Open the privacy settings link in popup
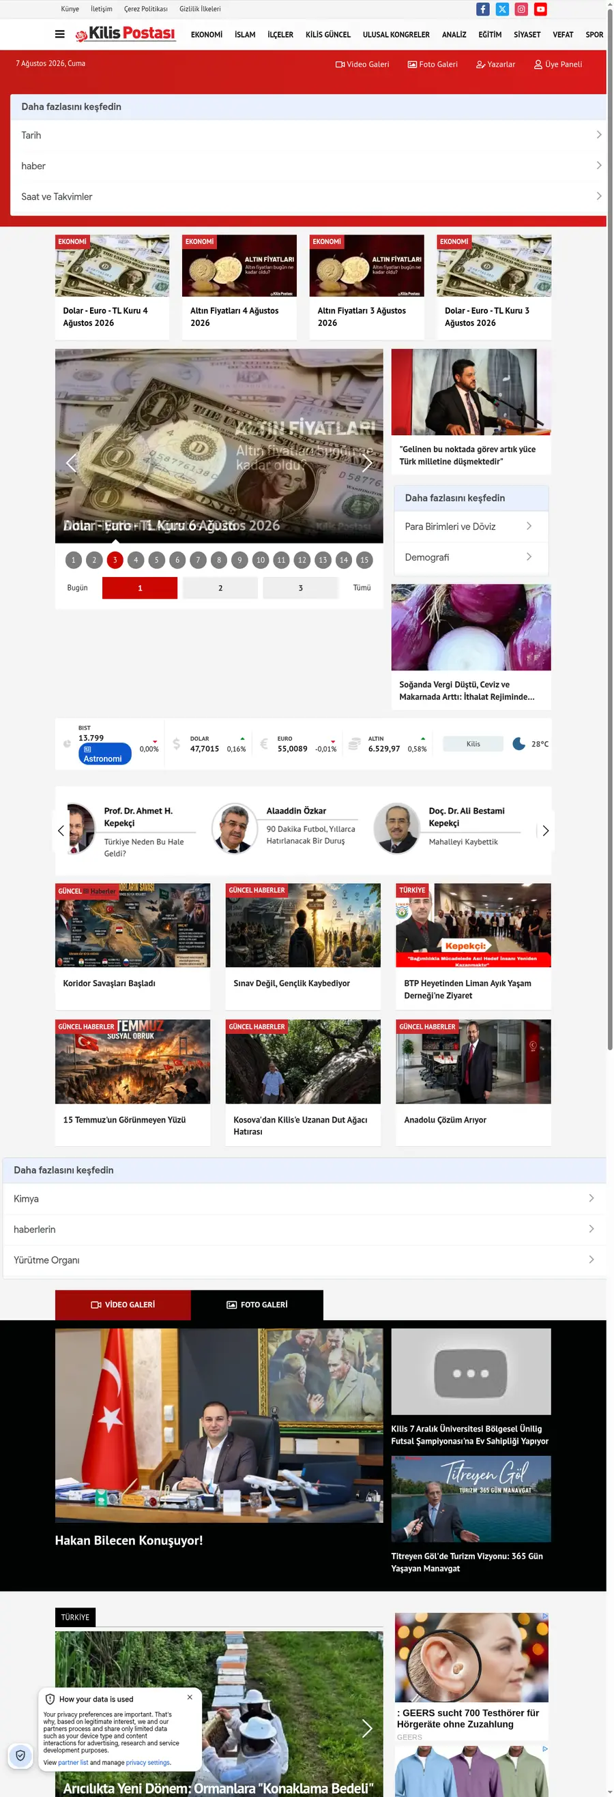 tap(148, 1762)
